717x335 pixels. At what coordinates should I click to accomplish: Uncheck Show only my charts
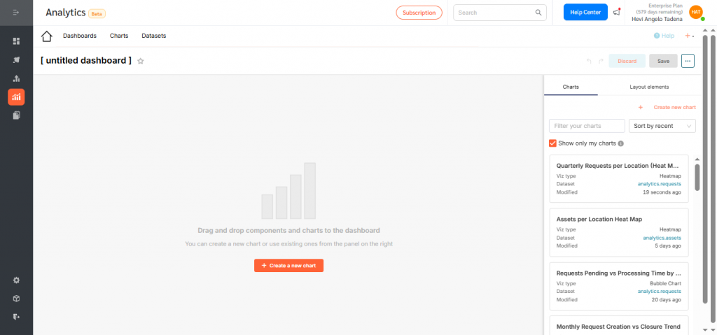point(553,143)
